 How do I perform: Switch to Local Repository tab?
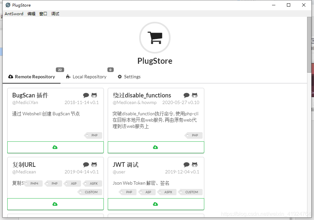pyautogui.click(x=86, y=77)
